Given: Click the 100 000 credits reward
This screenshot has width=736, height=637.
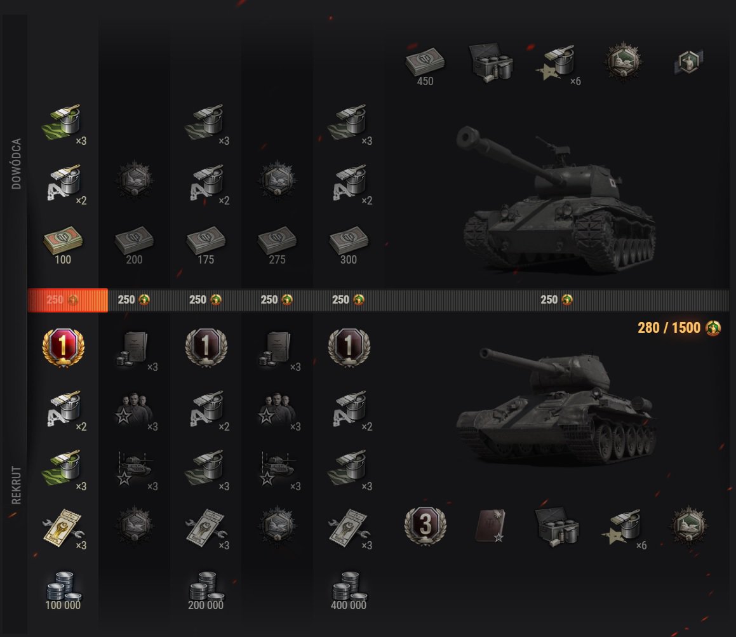Looking at the screenshot, I should pos(64,591).
